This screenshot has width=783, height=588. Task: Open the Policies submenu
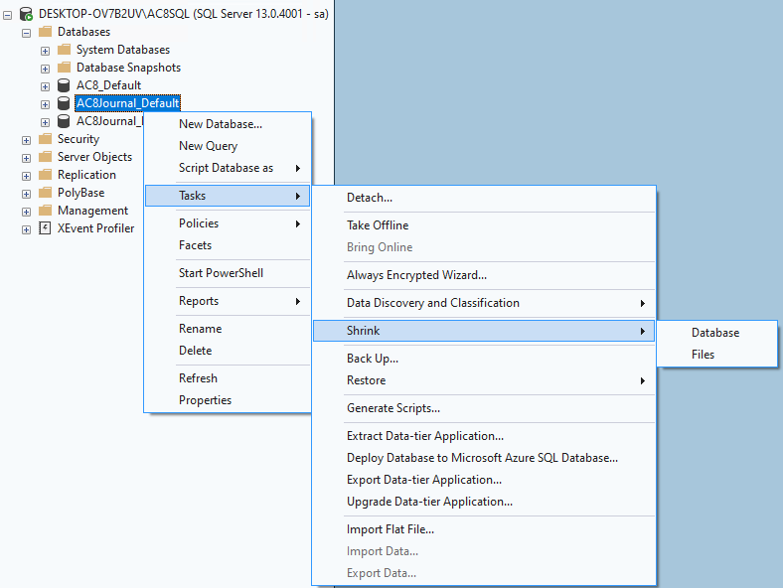(x=228, y=223)
